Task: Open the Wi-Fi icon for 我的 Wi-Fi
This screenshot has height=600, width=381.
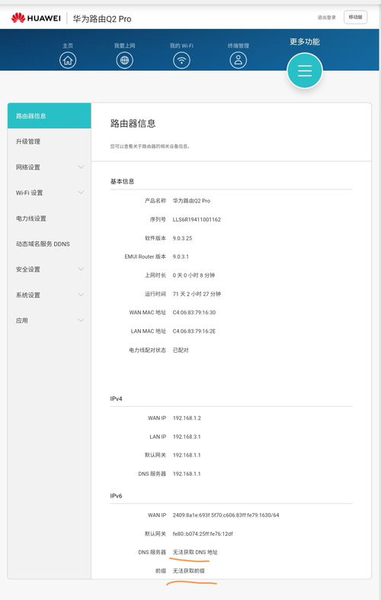Action: click(x=181, y=60)
